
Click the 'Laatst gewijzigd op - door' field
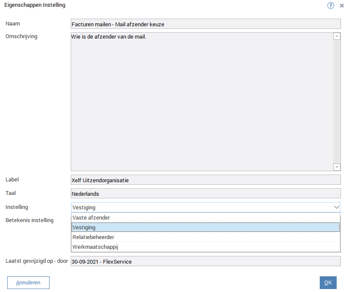point(205,261)
